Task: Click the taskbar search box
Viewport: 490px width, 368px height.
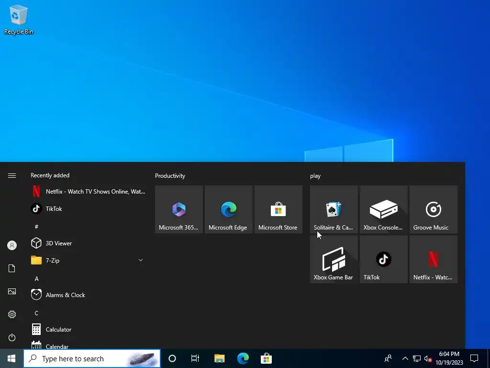Action: click(92, 358)
